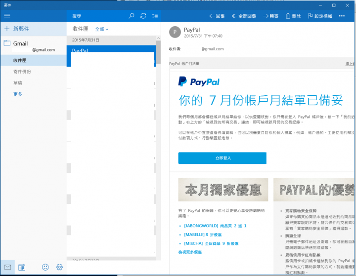This screenshot has width=356, height=276.
Task: Minimize the Mail window
Action: 320,5
